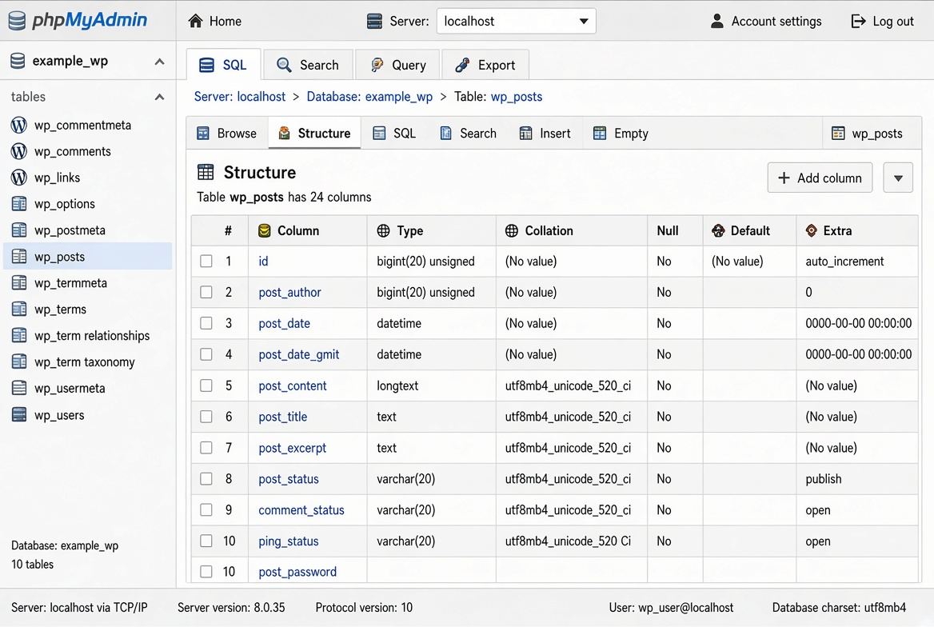The width and height of the screenshot is (934, 627).
Task: Click the Browse table icon
Action: tap(203, 134)
